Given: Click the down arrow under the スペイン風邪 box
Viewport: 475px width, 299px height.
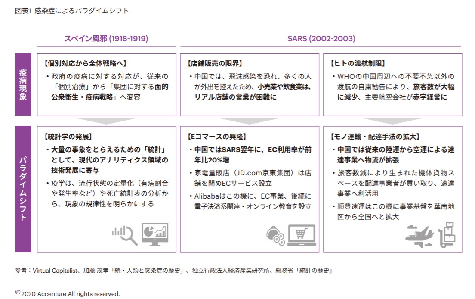Looking at the screenshot, I should [x=106, y=121].
